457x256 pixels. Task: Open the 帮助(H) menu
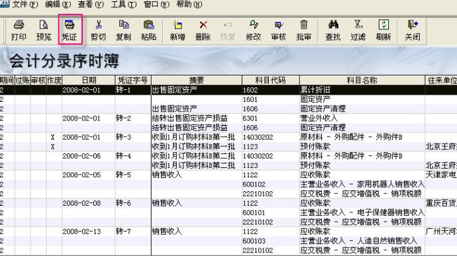coord(189,5)
